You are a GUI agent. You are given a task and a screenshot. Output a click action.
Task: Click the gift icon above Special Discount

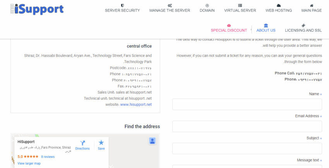[x=229, y=25]
